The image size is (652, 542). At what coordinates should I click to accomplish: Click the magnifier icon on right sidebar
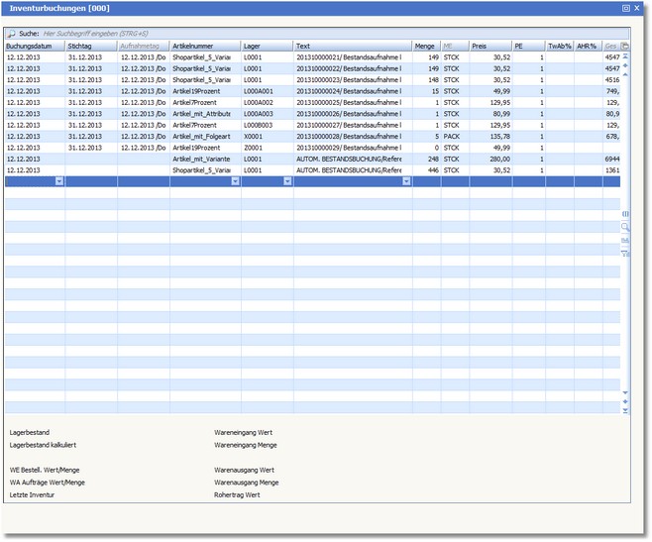(625, 227)
